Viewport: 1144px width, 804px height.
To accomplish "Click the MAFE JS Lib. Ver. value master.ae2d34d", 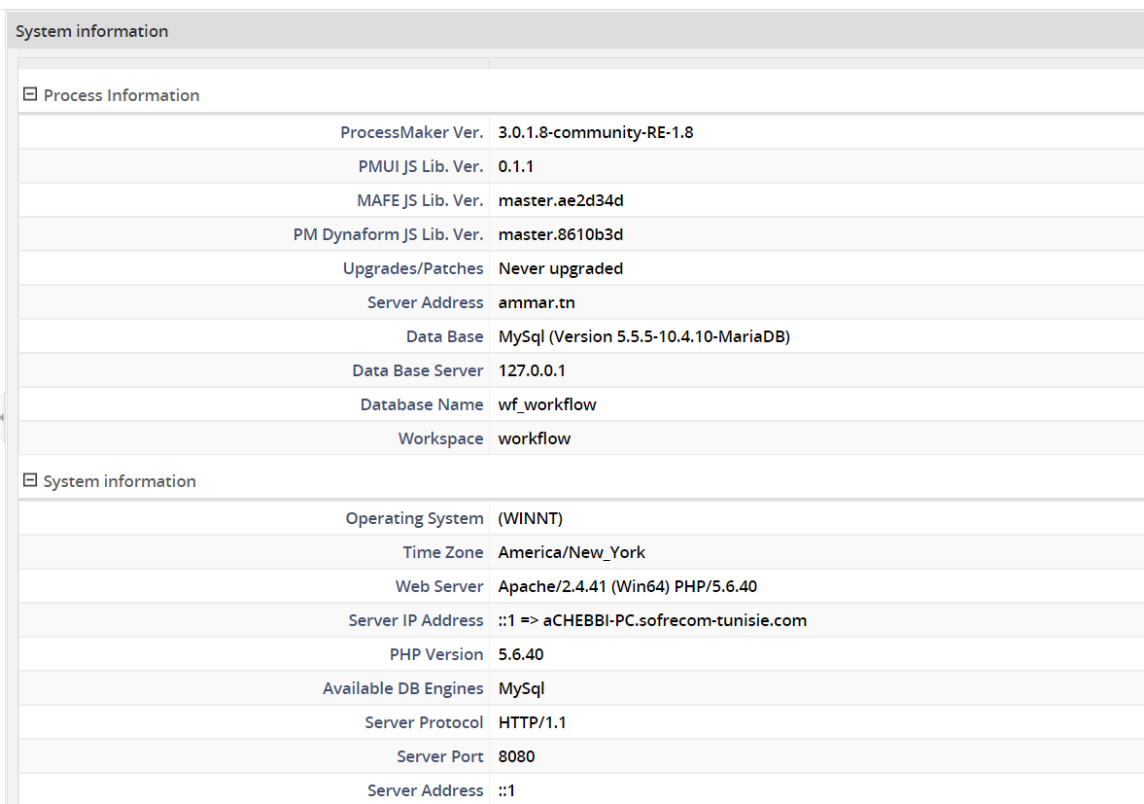I will click(561, 199).
